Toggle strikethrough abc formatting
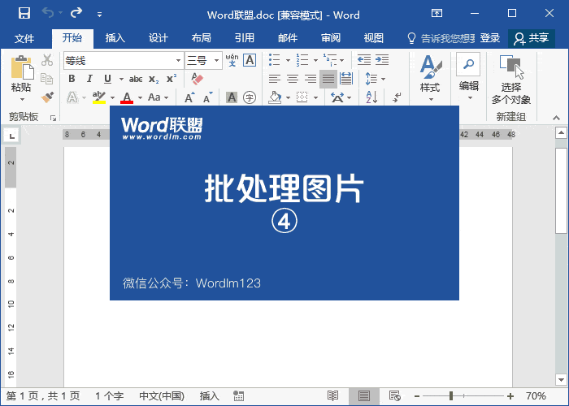 tap(136, 79)
